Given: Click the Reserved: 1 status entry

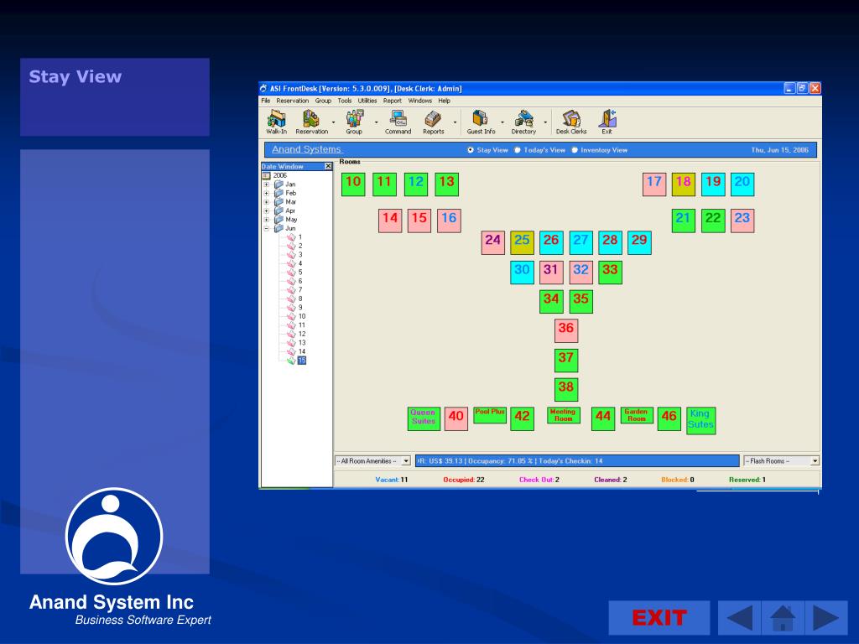Looking at the screenshot, I should click(x=747, y=480).
